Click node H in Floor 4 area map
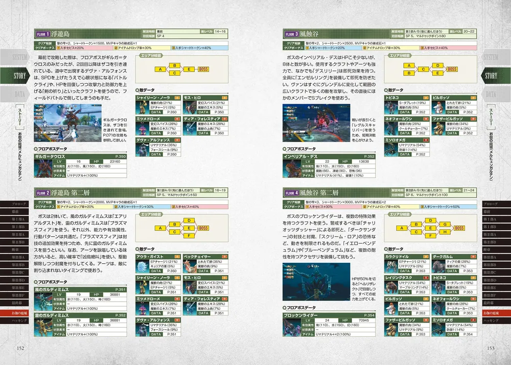The height and width of the screenshot is (365, 511). coord(445,232)
